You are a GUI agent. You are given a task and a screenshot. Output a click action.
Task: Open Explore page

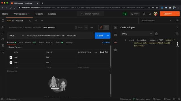click(x=52, y=14)
